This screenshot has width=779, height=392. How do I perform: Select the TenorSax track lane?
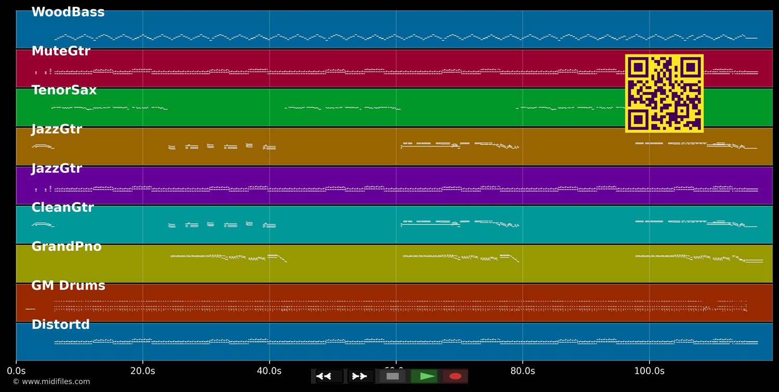point(312,106)
